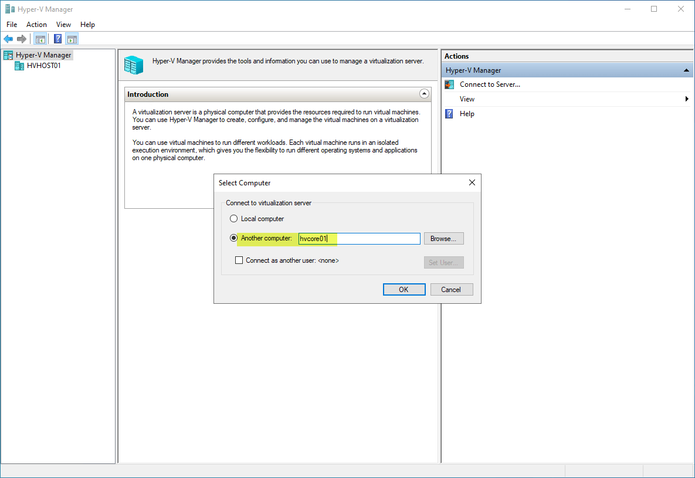The image size is (695, 478).
Task: Select the HVHOST01 tree node label
Action: pos(43,66)
